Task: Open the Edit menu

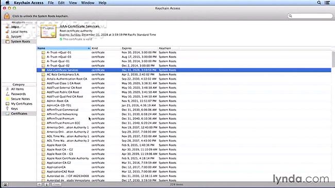Action: (x=61, y=3)
